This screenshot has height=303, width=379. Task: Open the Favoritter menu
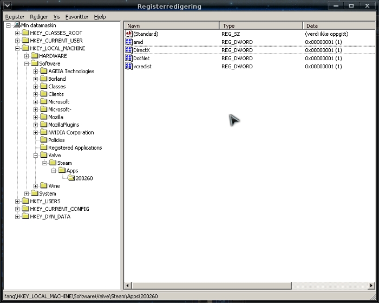(x=77, y=17)
